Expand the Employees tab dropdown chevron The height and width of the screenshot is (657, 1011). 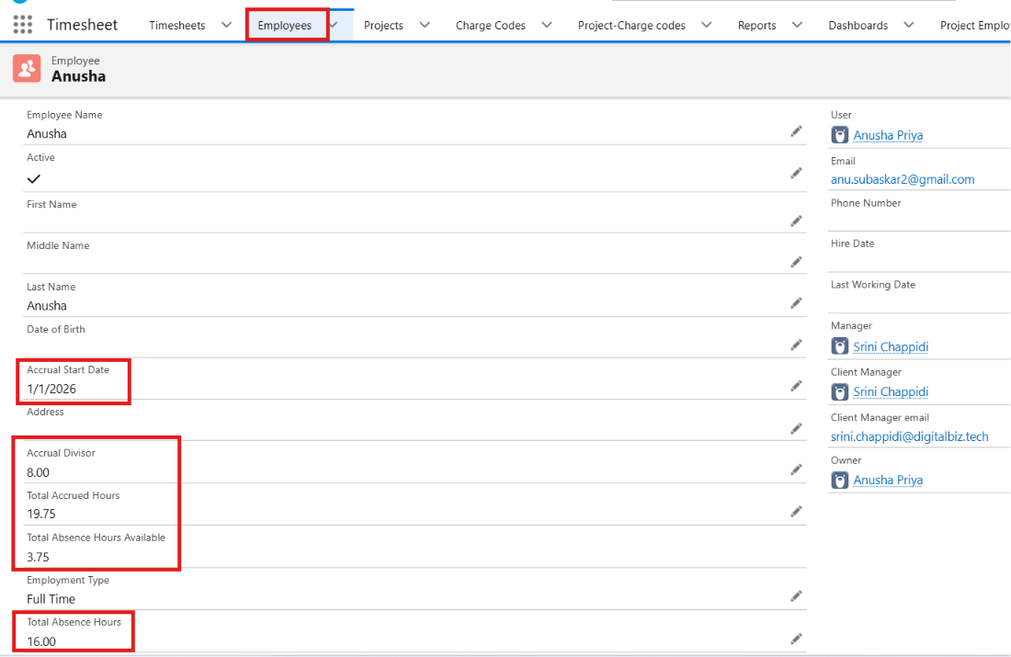point(335,25)
